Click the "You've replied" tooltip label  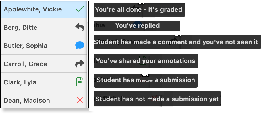pyautogui.click(x=137, y=26)
